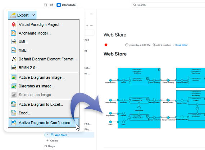Click the Excel export icon
Screen dimensions: 205x150
(x=14, y=113)
